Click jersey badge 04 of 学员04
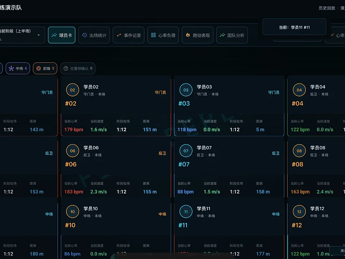The width and height of the screenshot is (345, 259). (299, 90)
